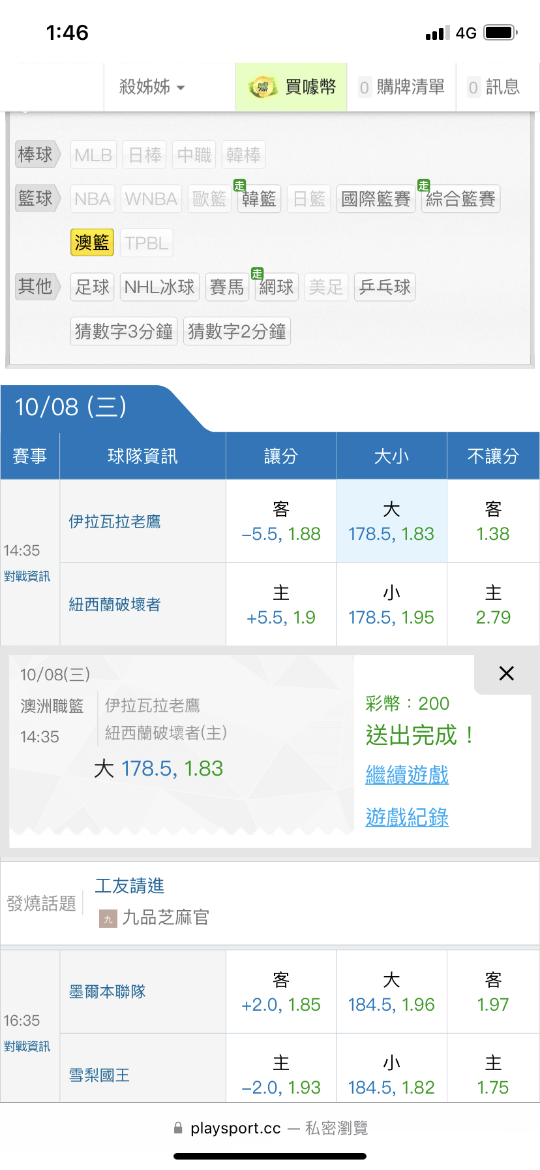Open 工友請進 hot topic

(130, 886)
